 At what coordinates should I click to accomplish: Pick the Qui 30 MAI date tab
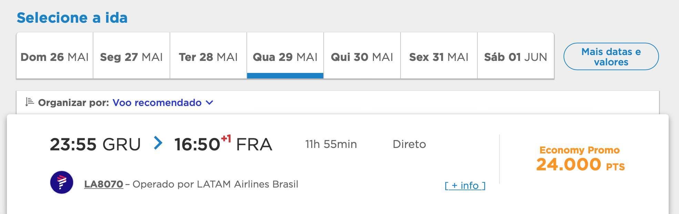tap(362, 57)
